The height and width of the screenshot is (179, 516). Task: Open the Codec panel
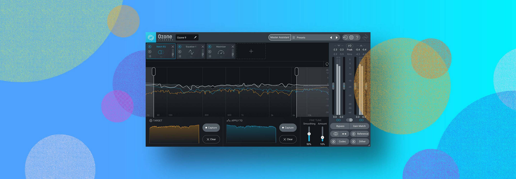pos(342,142)
